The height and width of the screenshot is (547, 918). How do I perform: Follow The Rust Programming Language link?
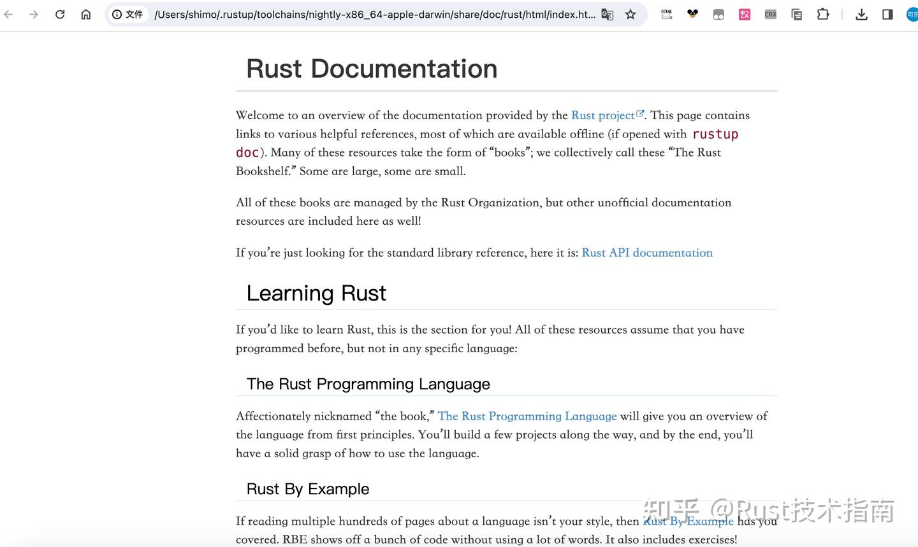[527, 416]
